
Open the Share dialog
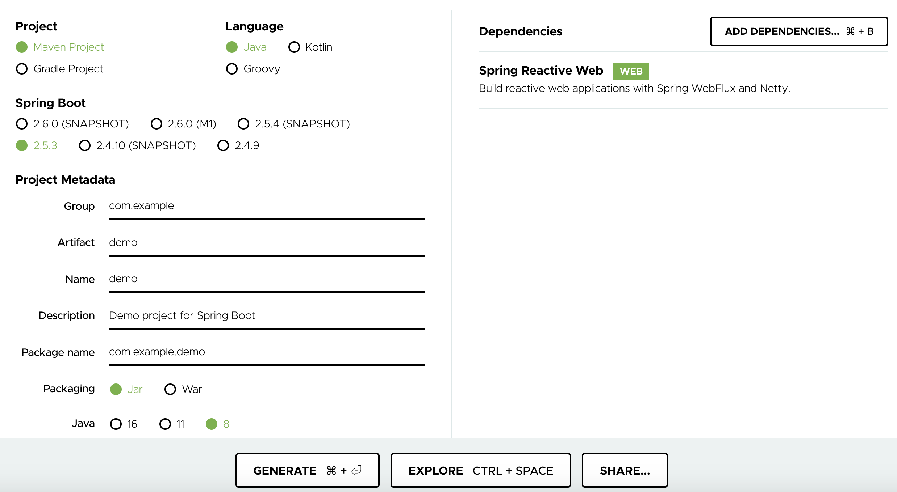[x=625, y=470]
